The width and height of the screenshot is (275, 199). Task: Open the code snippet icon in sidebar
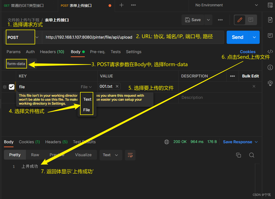(270, 52)
